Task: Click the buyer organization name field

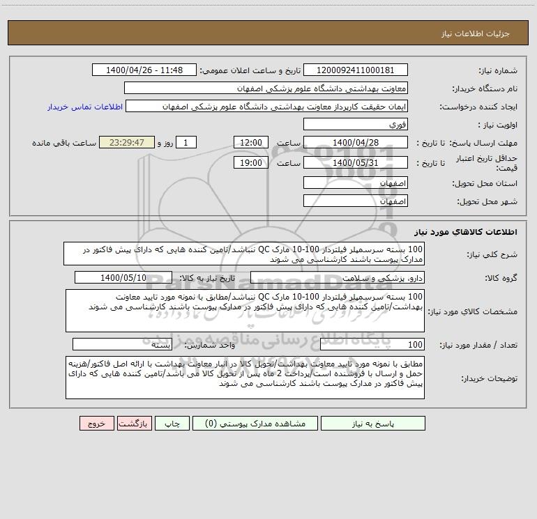Action: tap(266, 88)
